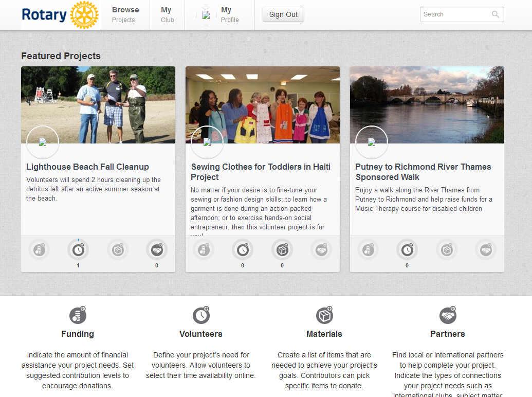This screenshot has height=397, width=532.
Task: Click the volunteers clock icon on Sewing Clothes card
Action: click(243, 250)
